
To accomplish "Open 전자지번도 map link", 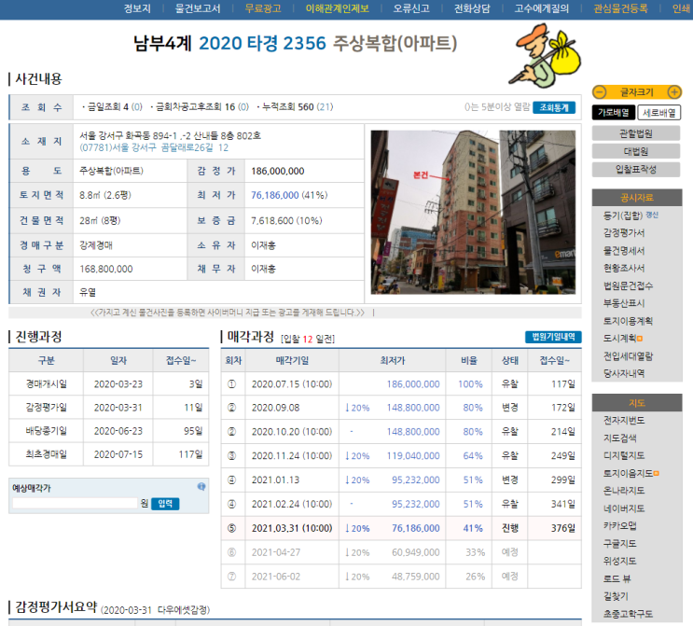I will (x=624, y=420).
